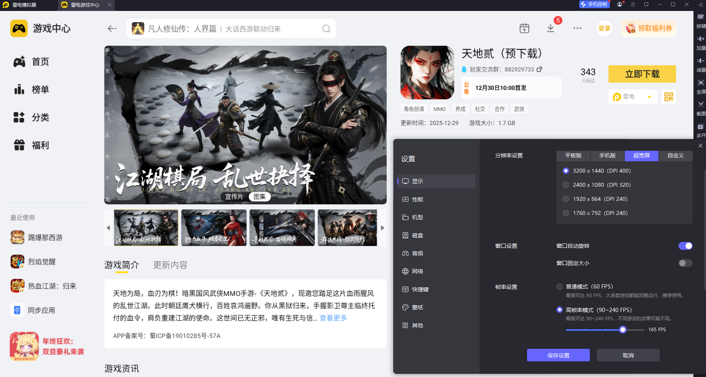Image resolution: width=706 pixels, height=377 pixels.
Task: Show the QR code for download
Action: pyautogui.click(x=669, y=97)
